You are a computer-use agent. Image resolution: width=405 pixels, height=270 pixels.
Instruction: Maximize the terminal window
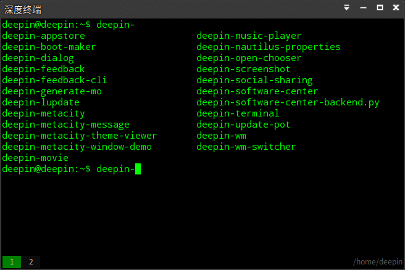[380, 7]
